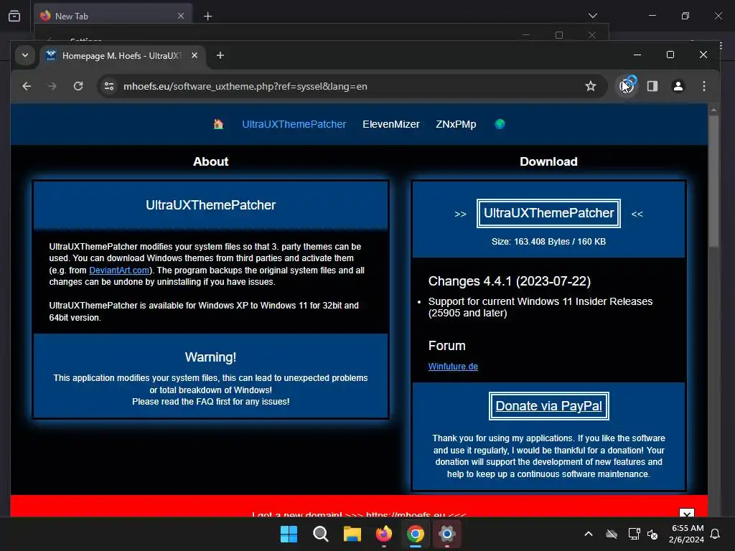Viewport: 735px width, 551px height.
Task: Dismiss the red new-domain banner
Action: point(686,512)
